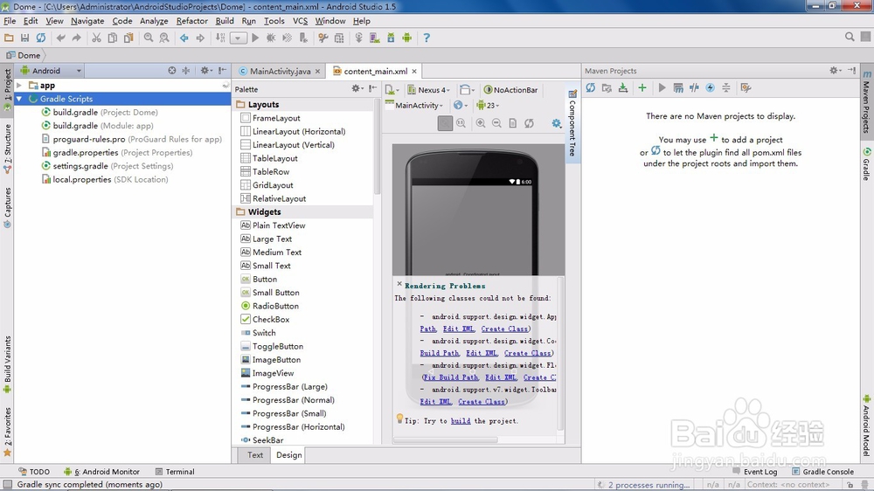Screen dimensions: 874x491
Task: Click Reimport Maven projects icon
Action: tap(591, 87)
